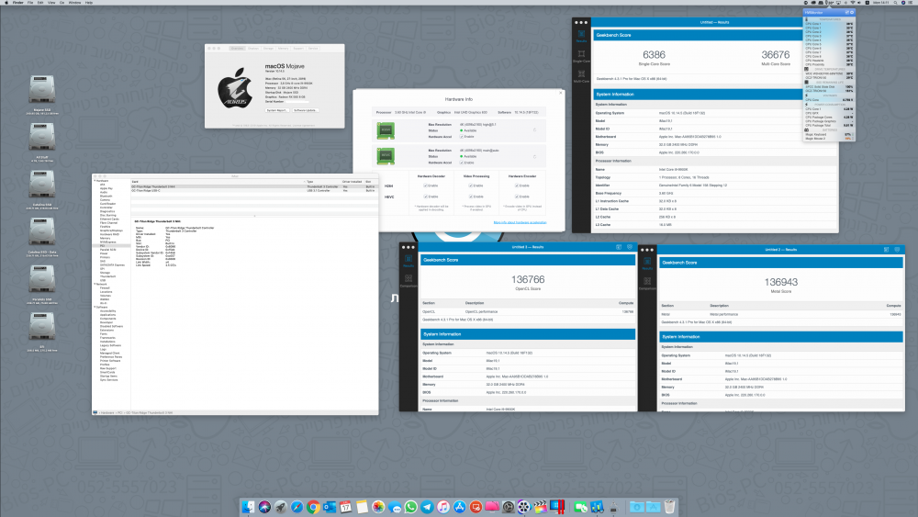Open the Go menu in menu bar
918x517 pixels.
[62, 3]
